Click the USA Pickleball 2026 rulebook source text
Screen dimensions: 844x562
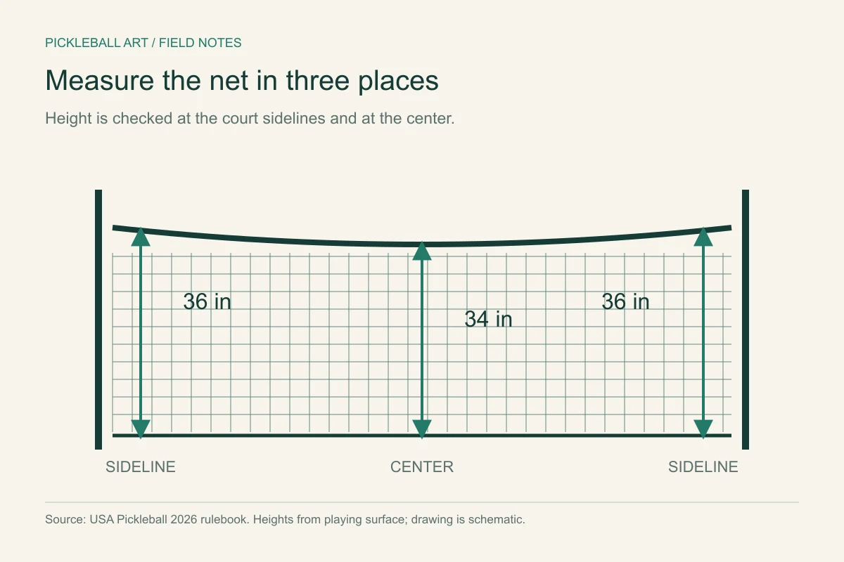click(285, 521)
